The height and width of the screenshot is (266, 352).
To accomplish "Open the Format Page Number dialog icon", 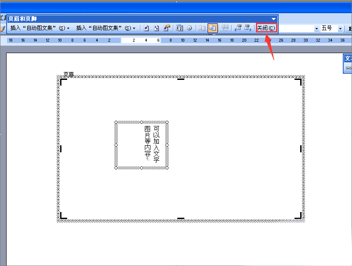I will (x=167, y=28).
